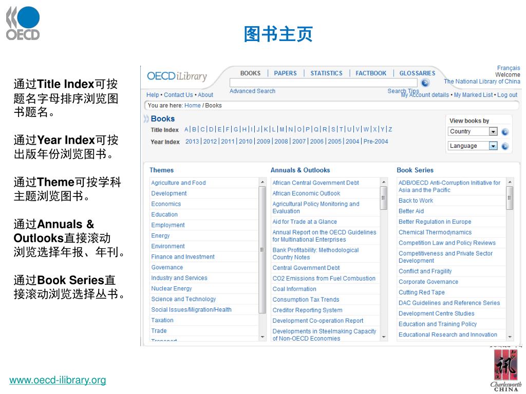The width and height of the screenshot is (526, 394).
Task: Click Book Series scrollbar thumb
Action: point(510,198)
